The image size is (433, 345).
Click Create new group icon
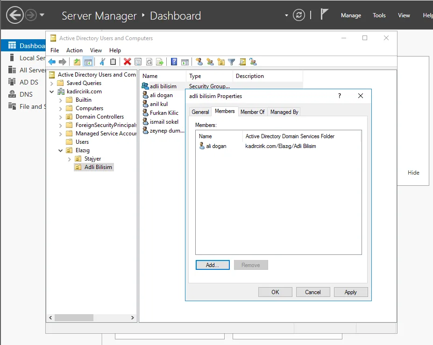click(210, 62)
